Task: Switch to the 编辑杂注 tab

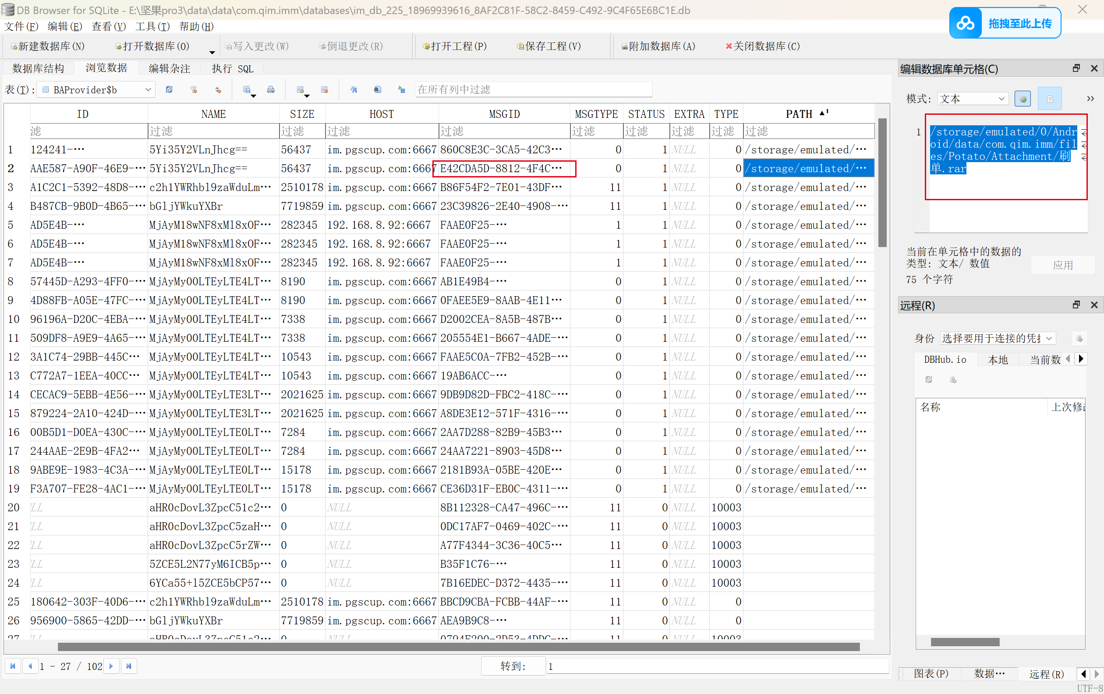Action: point(169,68)
